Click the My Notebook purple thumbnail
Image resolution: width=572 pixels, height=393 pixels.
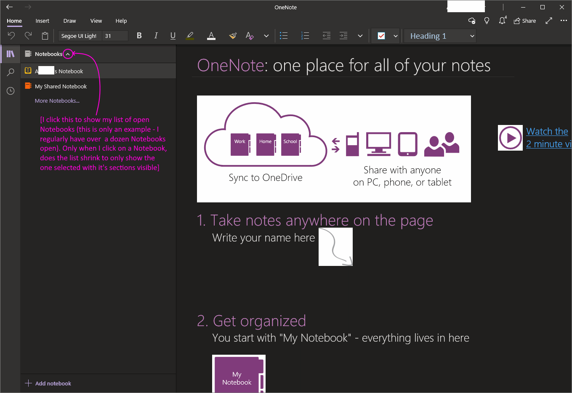[239, 374]
